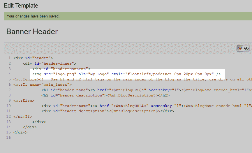Click line number 5 in the gutter
This screenshot has width=252, height=153.
pyautogui.click(x=10, y=79)
